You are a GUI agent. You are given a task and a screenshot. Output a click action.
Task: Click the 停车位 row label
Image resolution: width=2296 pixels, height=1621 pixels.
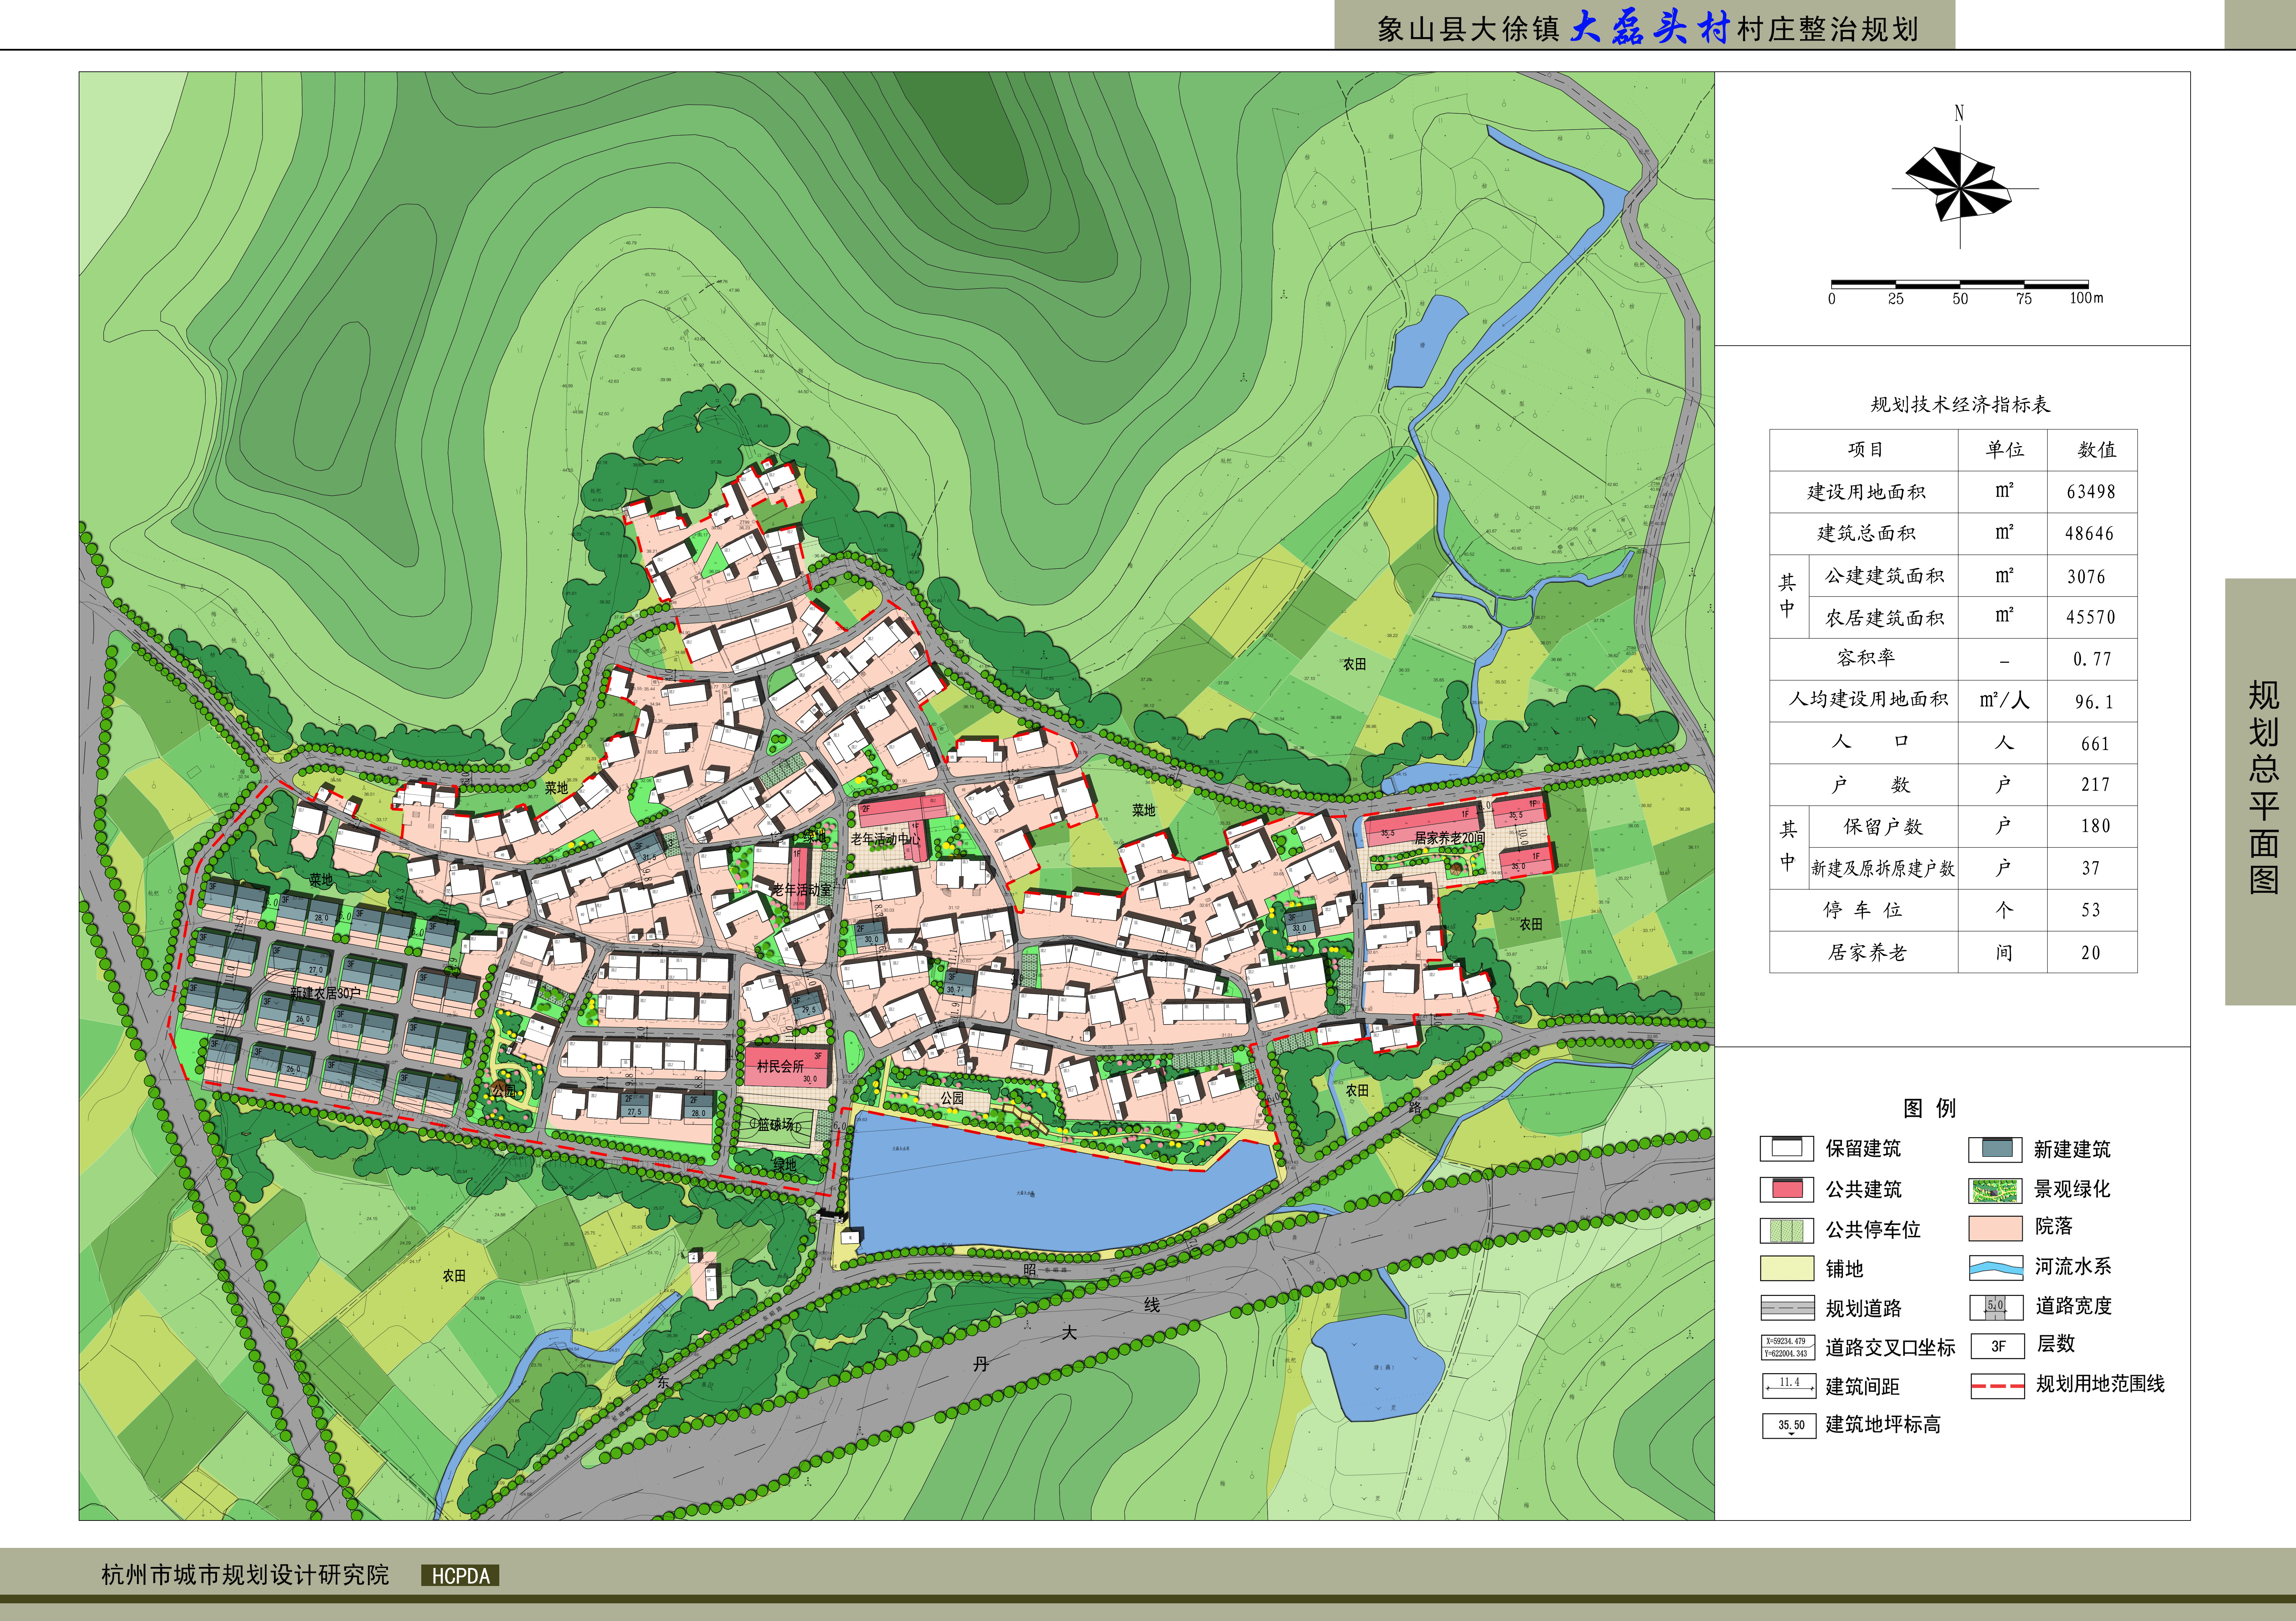click(1862, 910)
